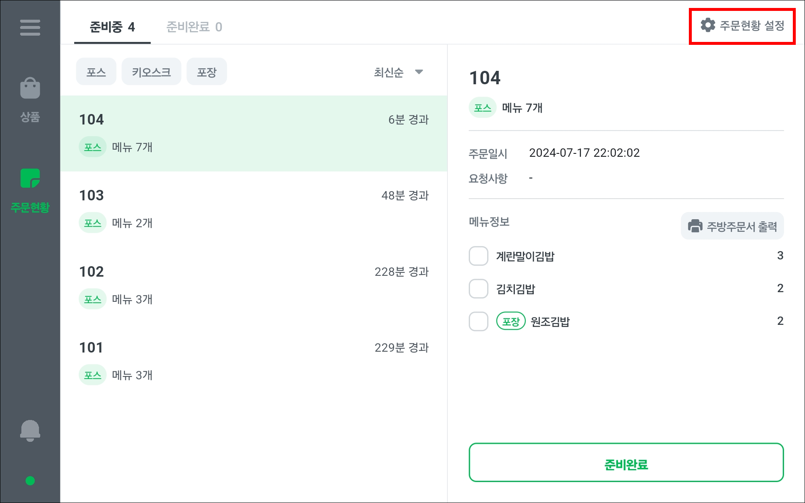
Task: Click the printer icon for 주방주문서 출력
Action: pos(695,226)
